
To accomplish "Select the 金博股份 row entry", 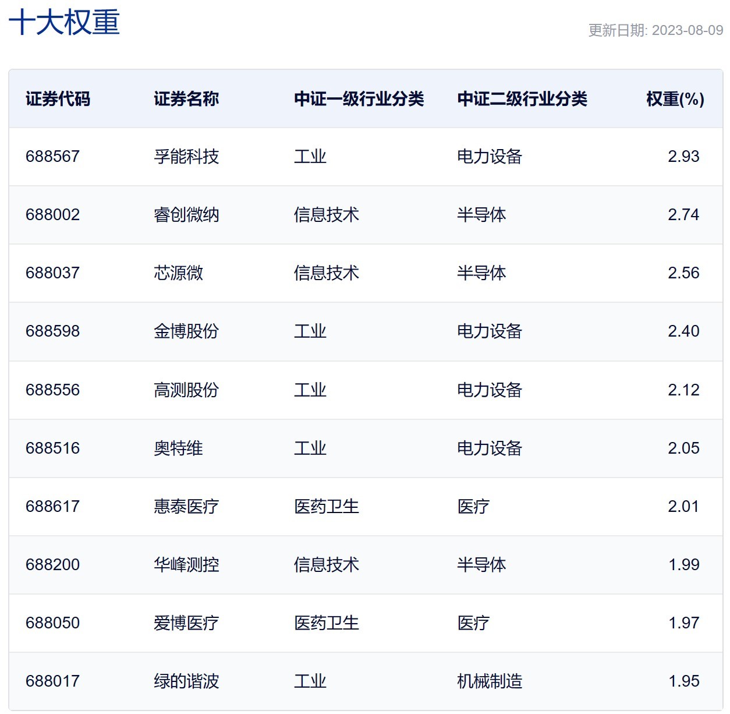I will click(186, 331).
